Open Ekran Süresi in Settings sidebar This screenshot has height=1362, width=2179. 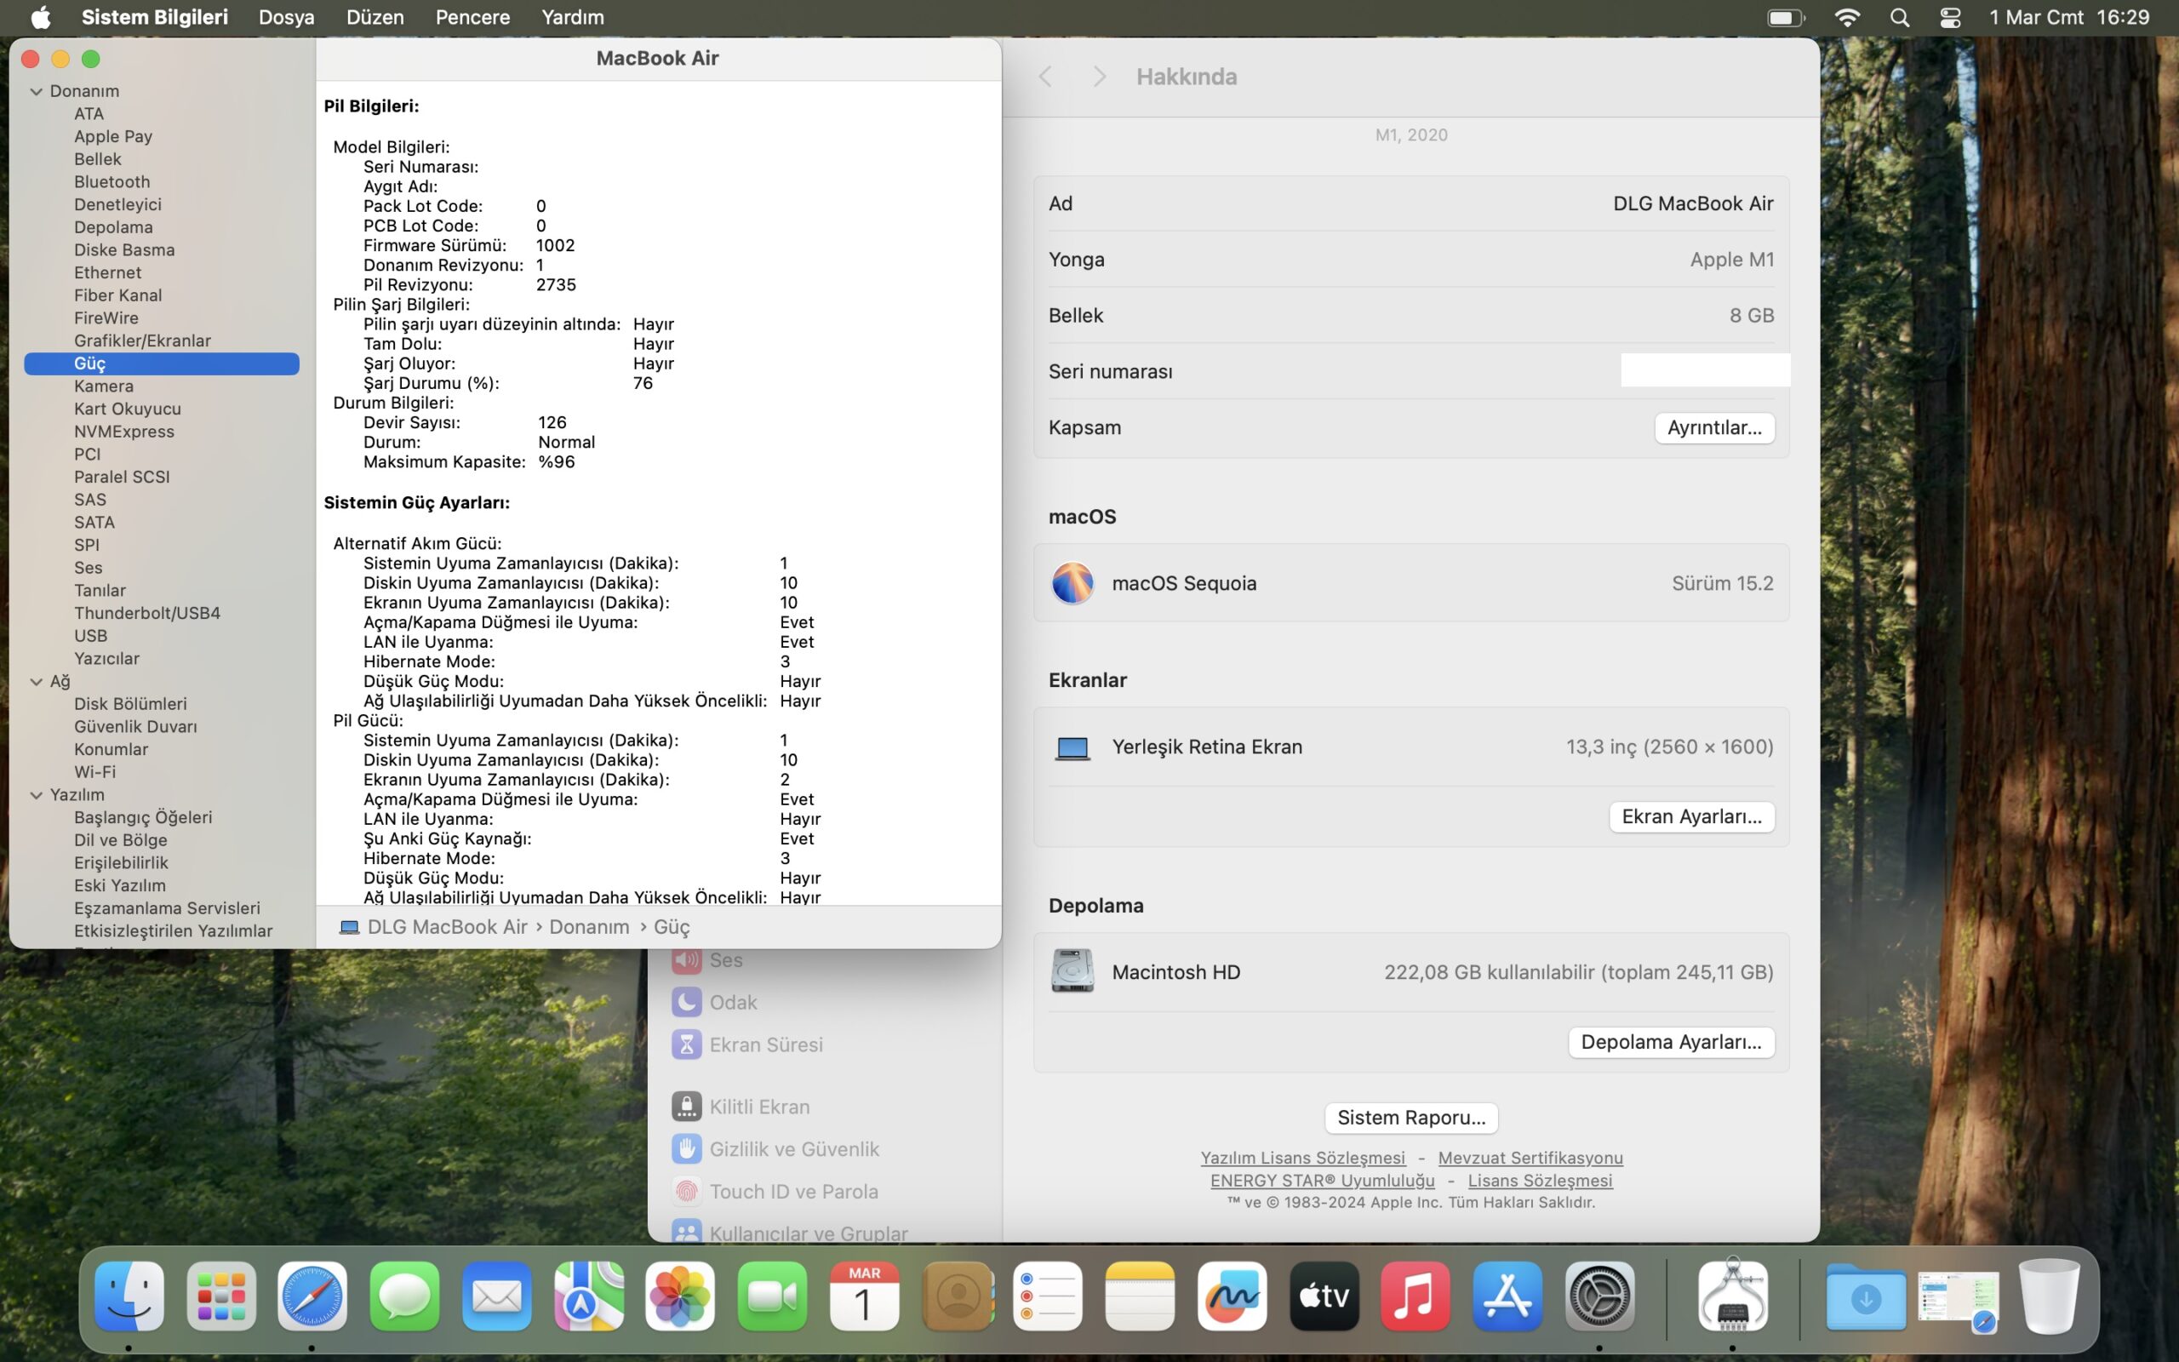(x=747, y=1045)
